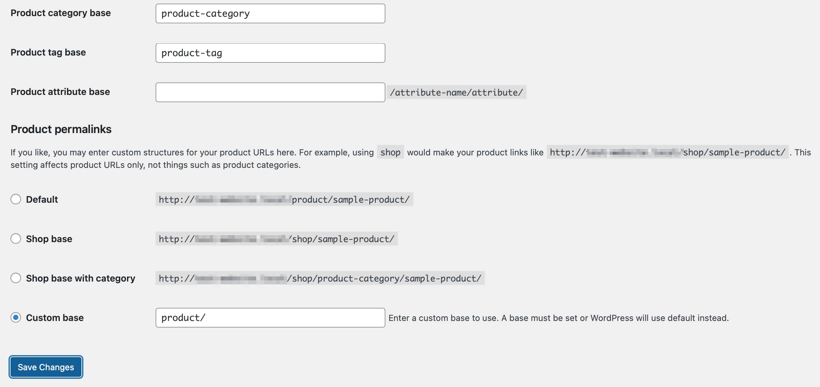Click inside the Product tag base field
The image size is (820, 387).
270,53
